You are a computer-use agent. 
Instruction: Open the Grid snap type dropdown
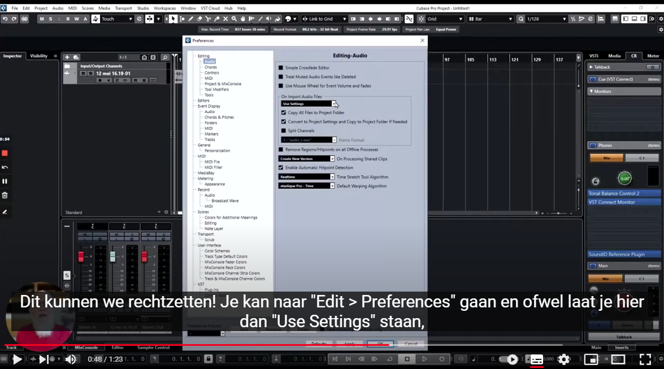click(445, 19)
